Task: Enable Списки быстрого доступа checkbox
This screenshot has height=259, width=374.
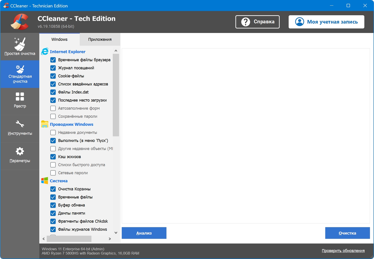Action: pyautogui.click(x=53, y=165)
